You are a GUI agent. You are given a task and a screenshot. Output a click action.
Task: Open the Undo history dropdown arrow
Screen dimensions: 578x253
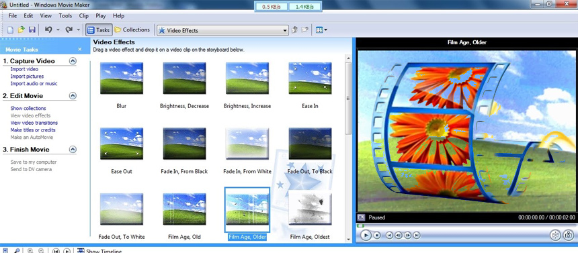(x=58, y=30)
